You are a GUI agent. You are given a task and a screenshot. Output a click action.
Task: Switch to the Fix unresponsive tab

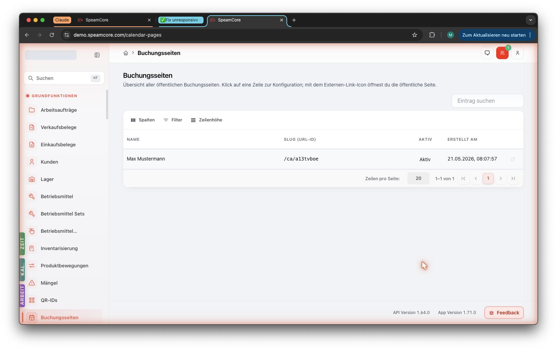(181, 20)
